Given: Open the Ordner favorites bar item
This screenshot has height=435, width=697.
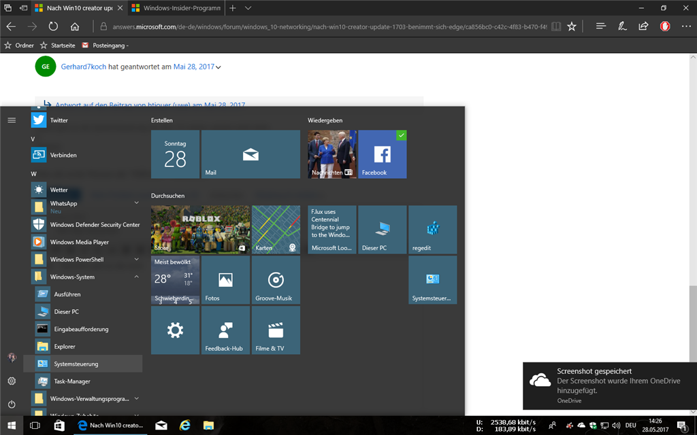Looking at the screenshot, I should tap(19, 46).
